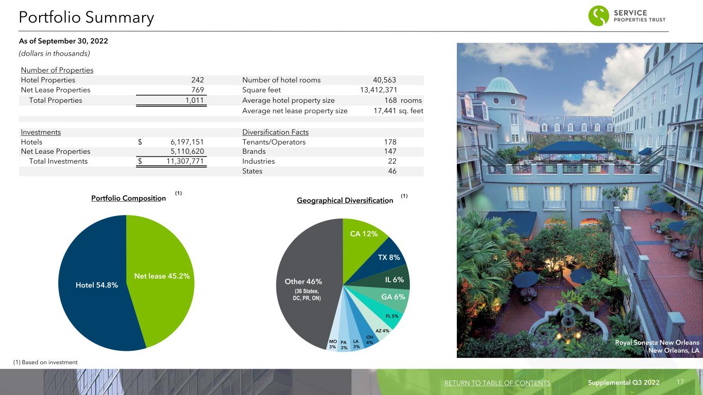Click the Royal Sonesta New Orleans photo

(579, 200)
